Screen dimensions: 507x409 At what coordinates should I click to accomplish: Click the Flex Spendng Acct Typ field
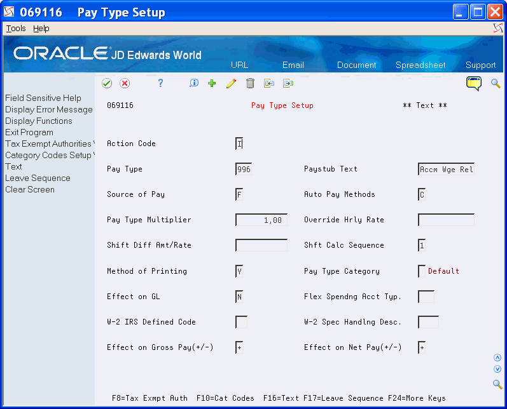(x=426, y=297)
